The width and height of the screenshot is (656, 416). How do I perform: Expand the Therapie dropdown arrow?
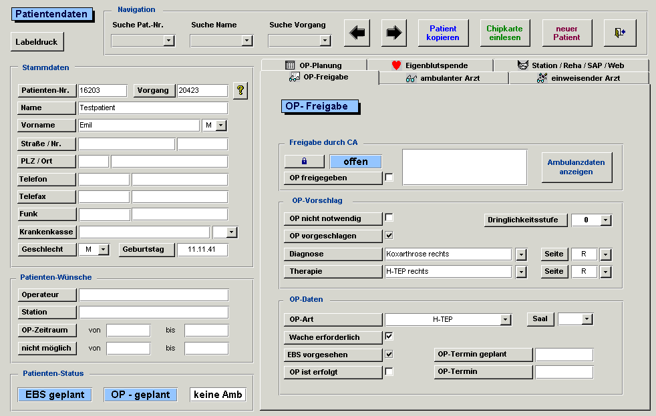521,272
